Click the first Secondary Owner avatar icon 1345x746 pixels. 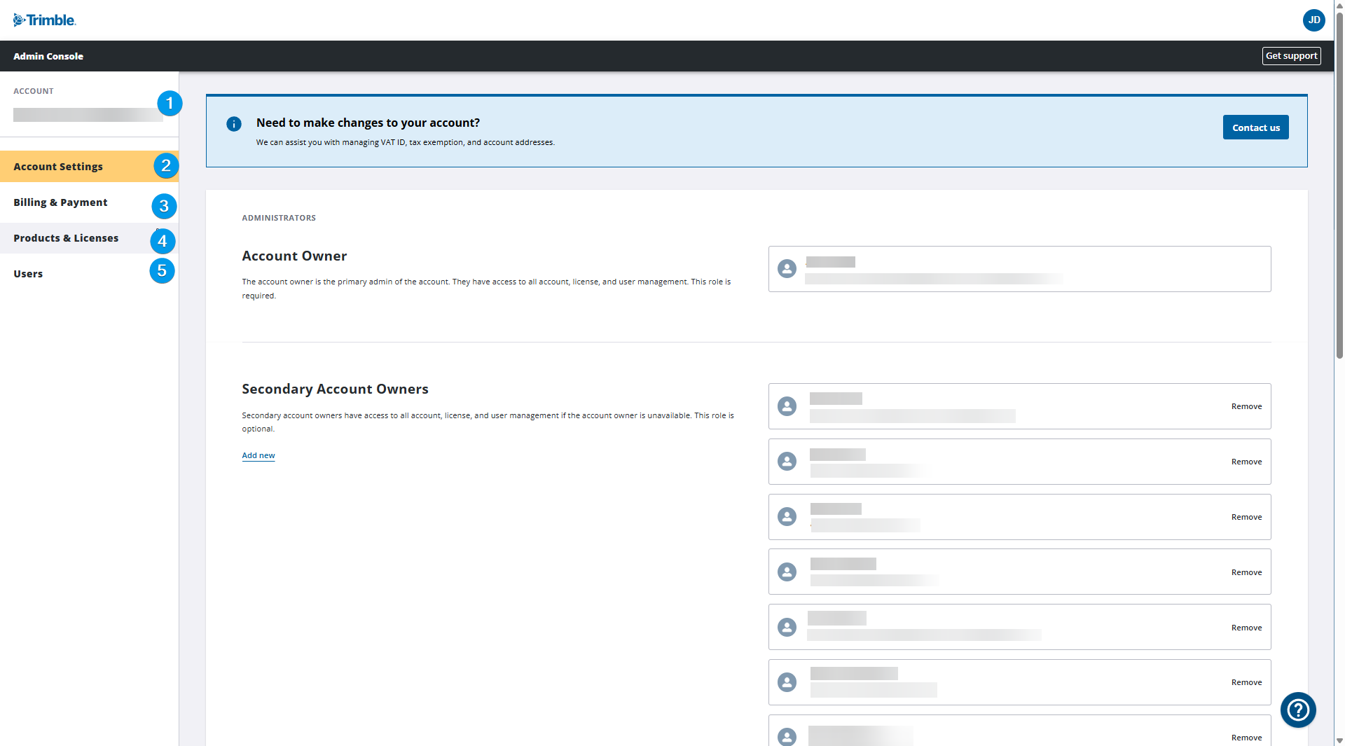click(787, 406)
